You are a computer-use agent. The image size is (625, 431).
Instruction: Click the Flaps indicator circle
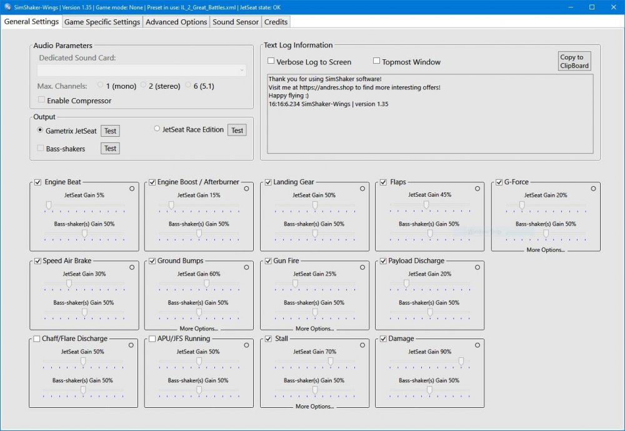click(x=477, y=187)
